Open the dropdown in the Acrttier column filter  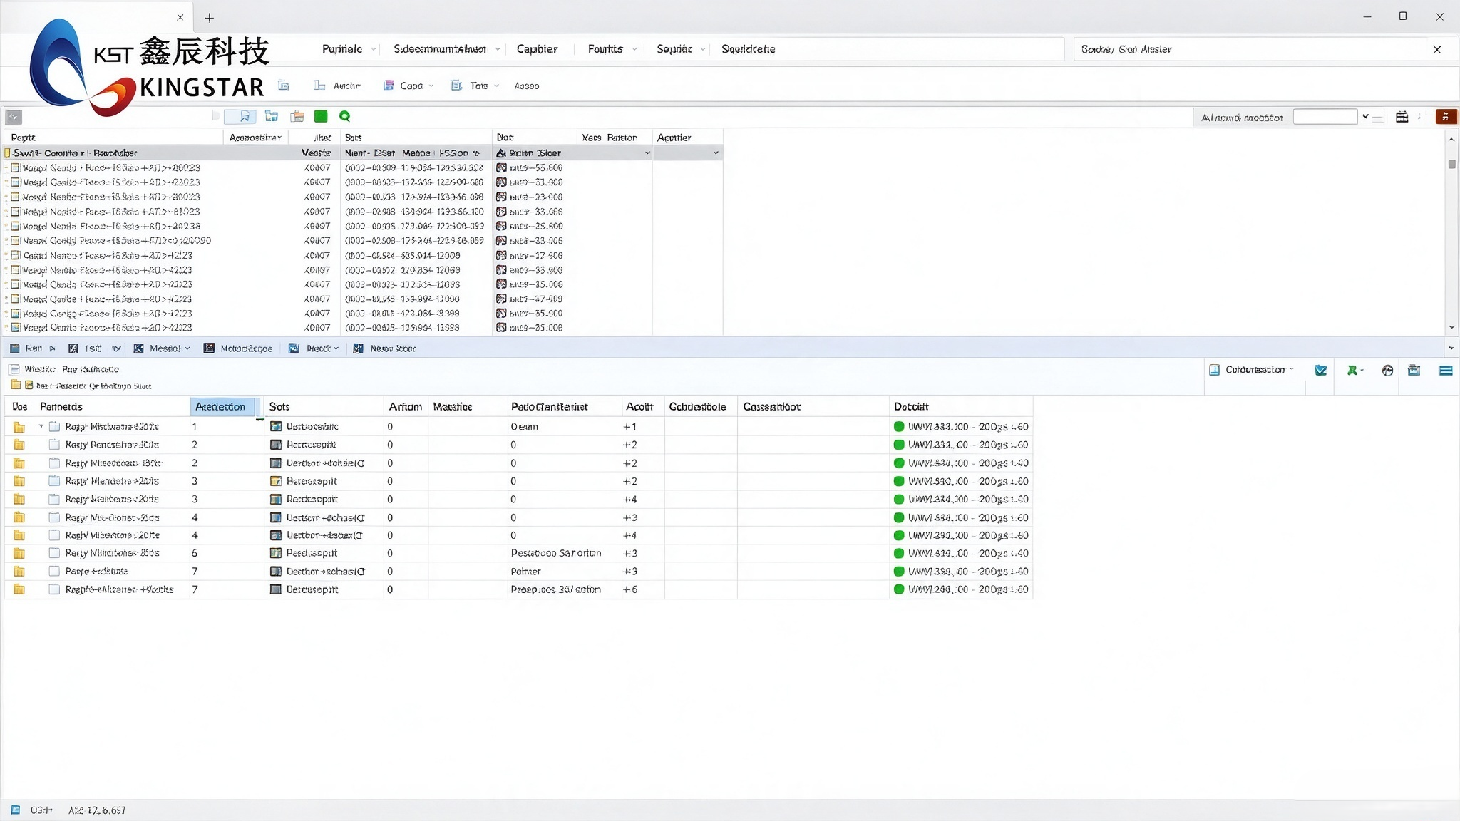click(716, 153)
